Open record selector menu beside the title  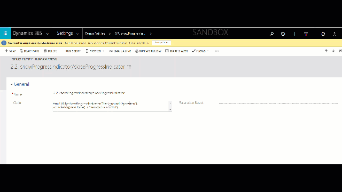(x=129, y=67)
